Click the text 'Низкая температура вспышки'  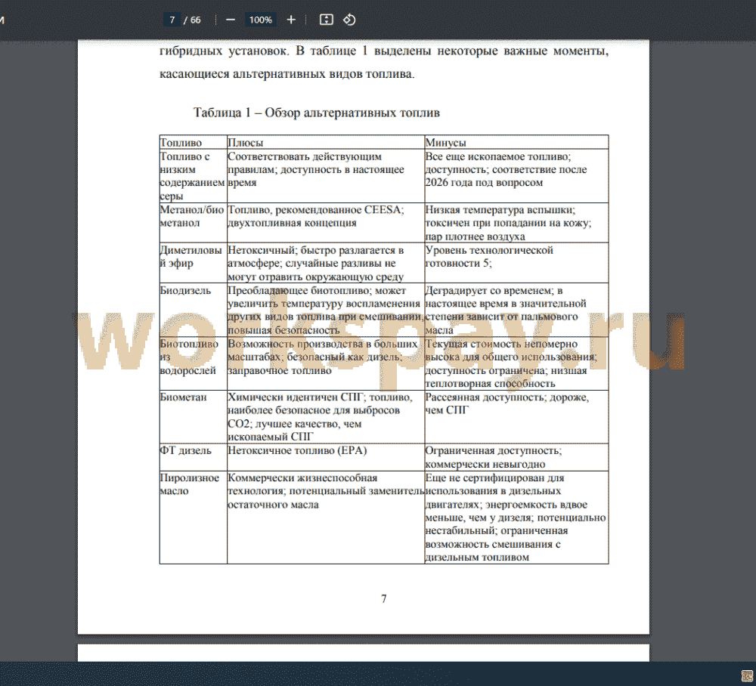500,209
